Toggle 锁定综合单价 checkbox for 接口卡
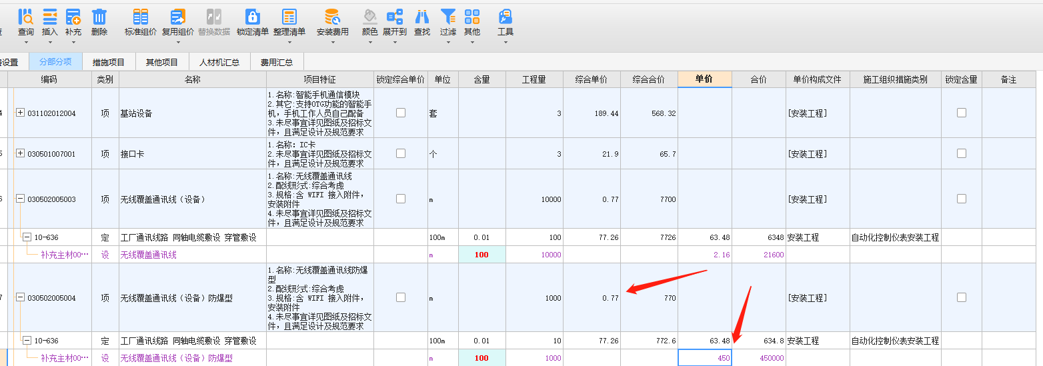Viewport: 1043px width, 366px height. pos(401,153)
